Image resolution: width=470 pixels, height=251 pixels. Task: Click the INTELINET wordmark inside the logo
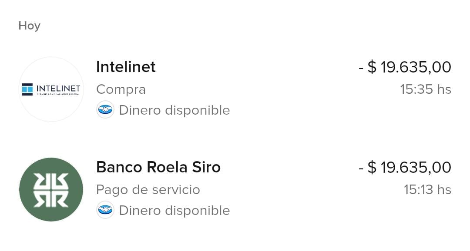point(58,89)
